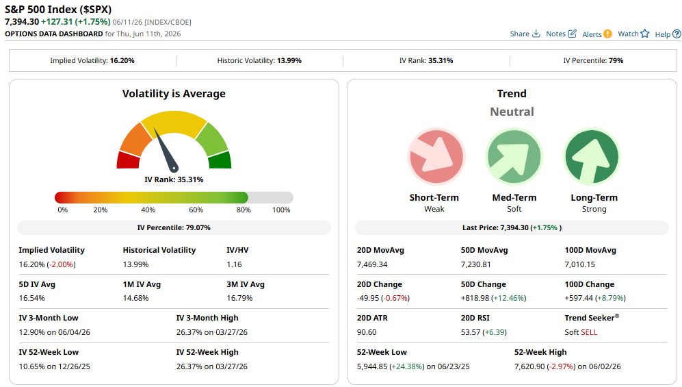Click the Short-Term red down arrow icon
This screenshot has width=682, height=387.
(436, 156)
